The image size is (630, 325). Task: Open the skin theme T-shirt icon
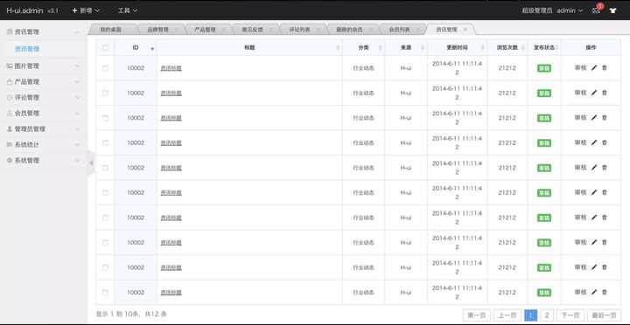pyautogui.click(x=612, y=10)
